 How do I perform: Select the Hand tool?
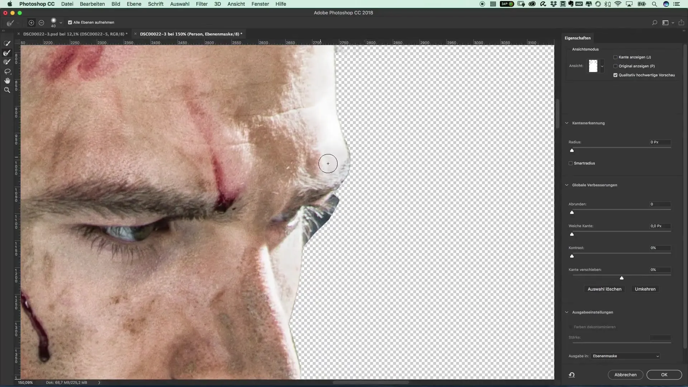[x=7, y=81]
